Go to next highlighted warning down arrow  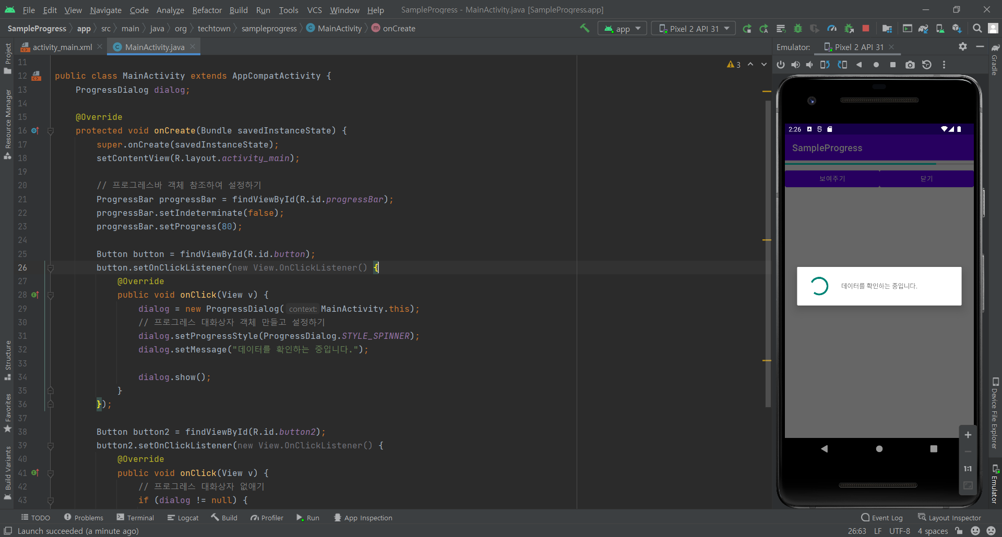(x=764, y=65)
